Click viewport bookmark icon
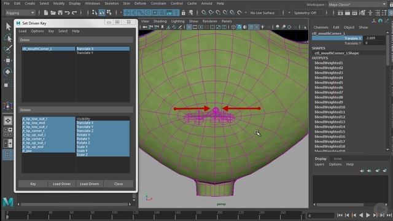The width and height of the screenshot is (393, 221). (162, 27)
